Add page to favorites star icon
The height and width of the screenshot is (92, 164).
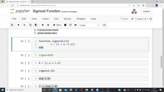click(x=133, y=5)
